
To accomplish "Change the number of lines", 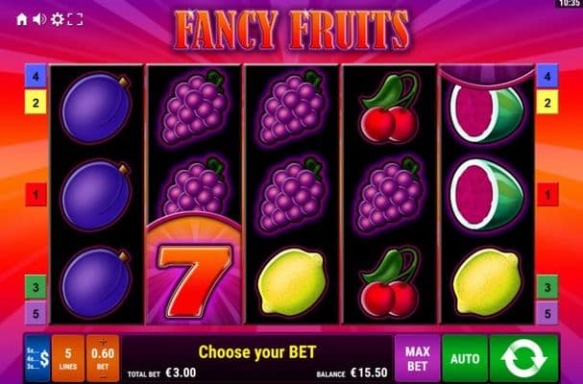I will pos(68,358).
